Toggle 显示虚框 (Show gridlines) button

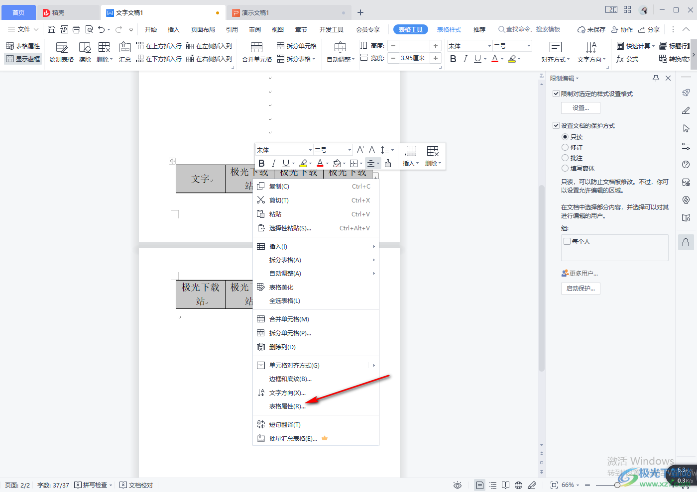click(x=23, y=59)
